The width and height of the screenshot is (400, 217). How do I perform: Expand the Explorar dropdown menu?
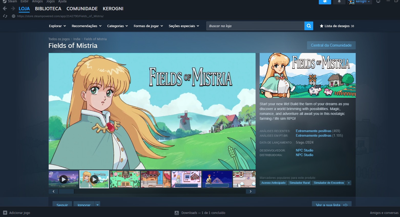click(x=57, y=26)
